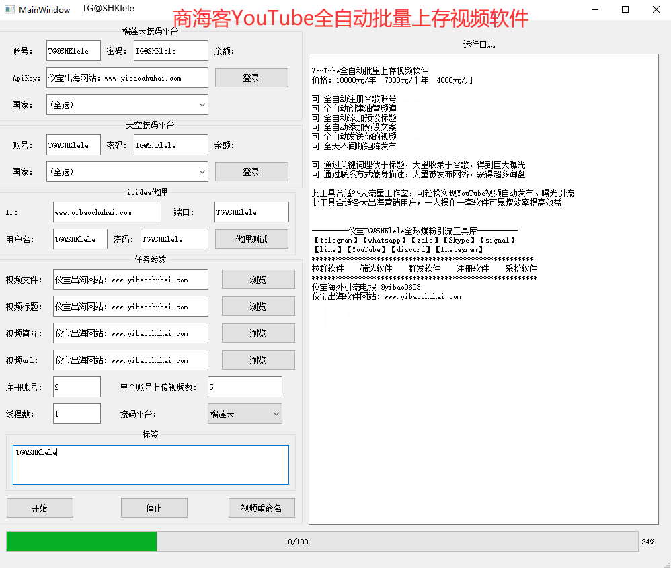Focus the 端口 port field
671x568 pixels.
(251, 212)
